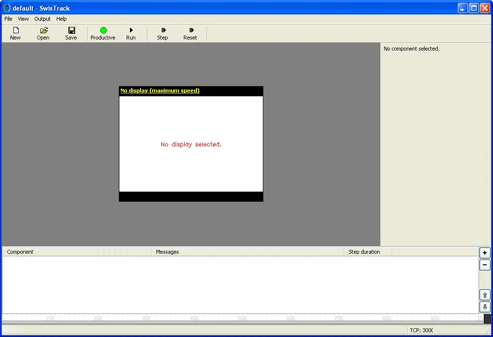Image resolution: width=493 pixels, height=337 pixels.
Task: Expand the Output menu
Action: click(42, 19)
